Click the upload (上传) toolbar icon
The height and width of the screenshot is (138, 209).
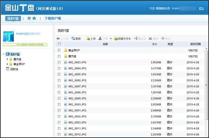click(x=88, y=39)
